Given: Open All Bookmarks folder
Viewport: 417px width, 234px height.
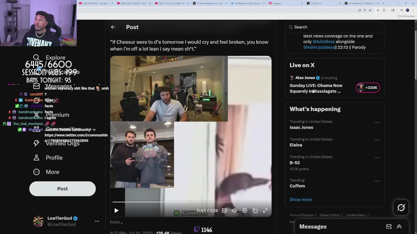Looking at the screenshot, I should [x=407, y=16].
